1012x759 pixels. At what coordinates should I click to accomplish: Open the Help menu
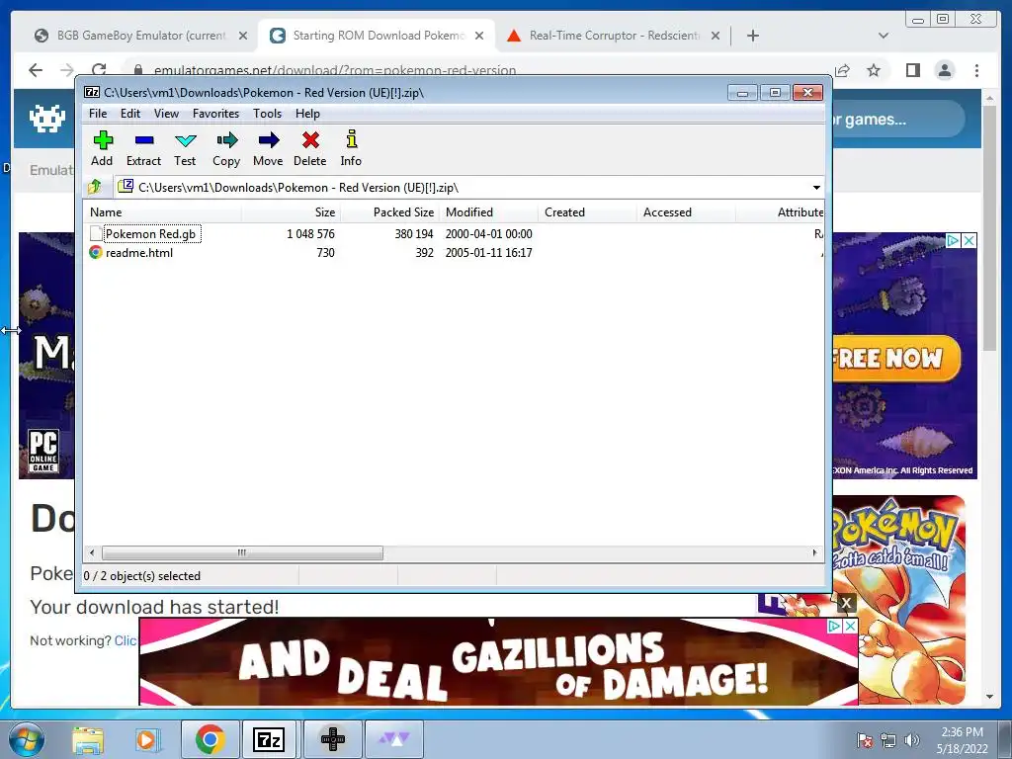tap(308, 114)
